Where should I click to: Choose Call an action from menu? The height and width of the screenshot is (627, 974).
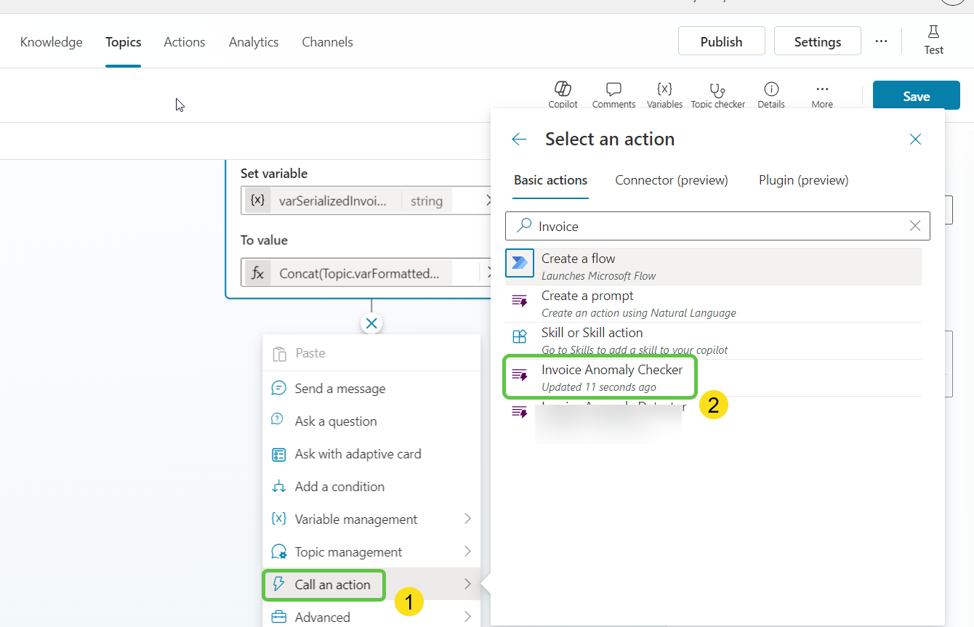pyautogui.click(x=332, y=585)
